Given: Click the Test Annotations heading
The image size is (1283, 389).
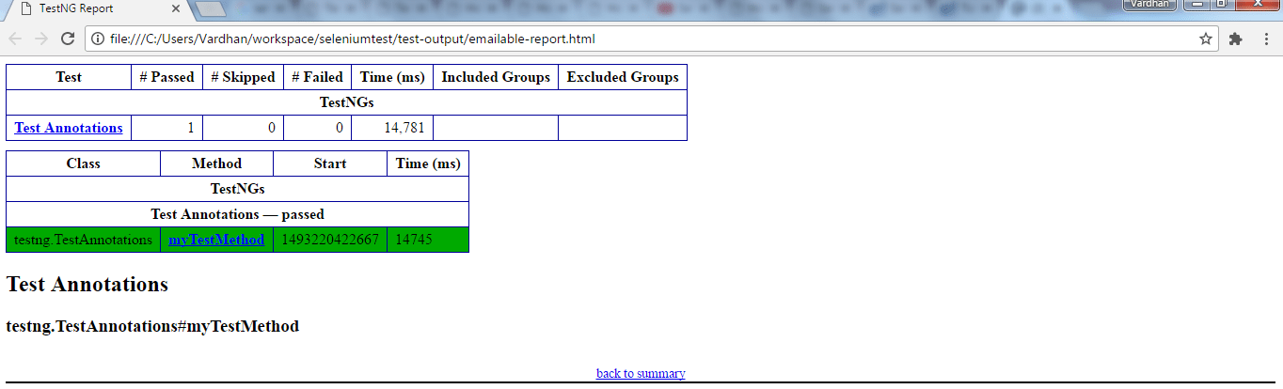Looking at the screenshot, I should pos(87,284).
